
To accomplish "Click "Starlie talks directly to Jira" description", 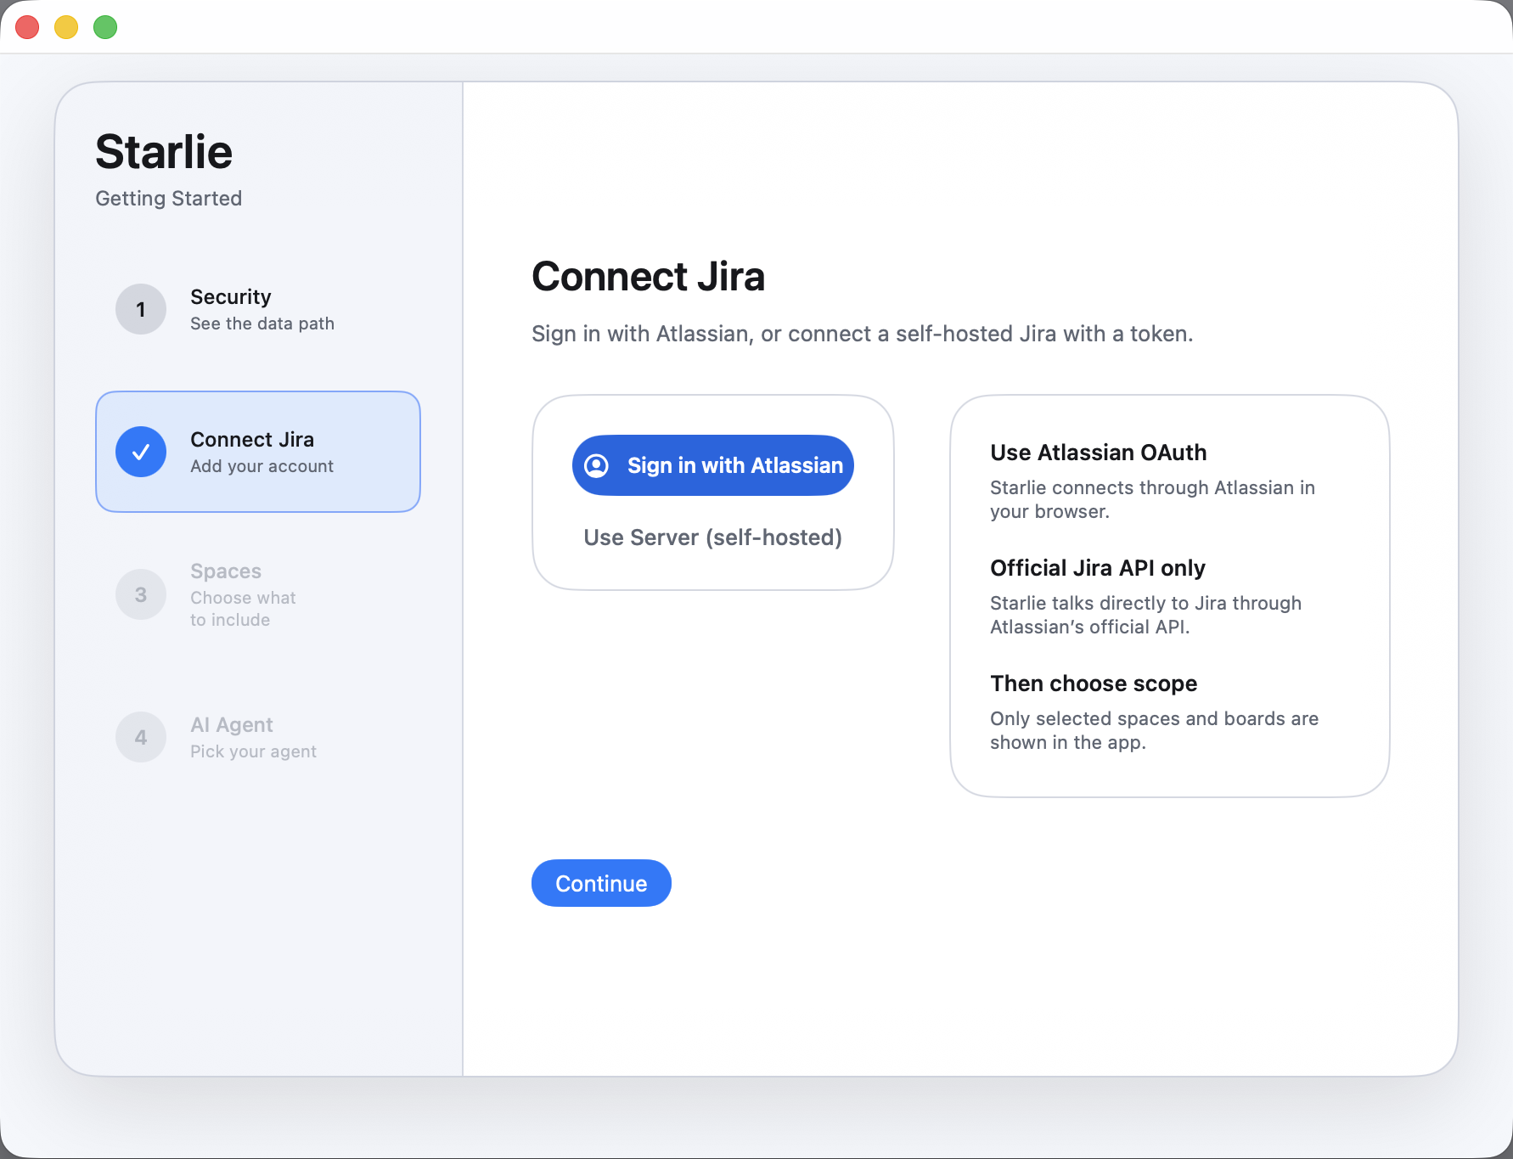I will tap(1145, 615).
